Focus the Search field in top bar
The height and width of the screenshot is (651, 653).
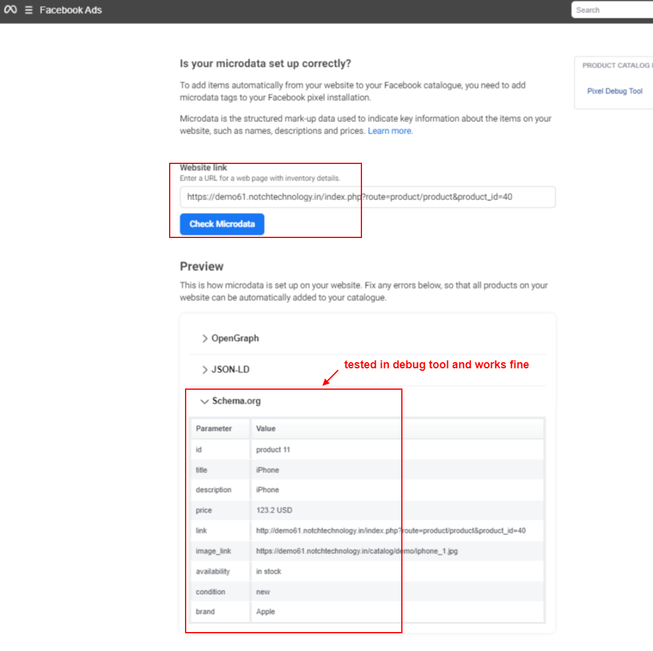(x=613, y=10)
